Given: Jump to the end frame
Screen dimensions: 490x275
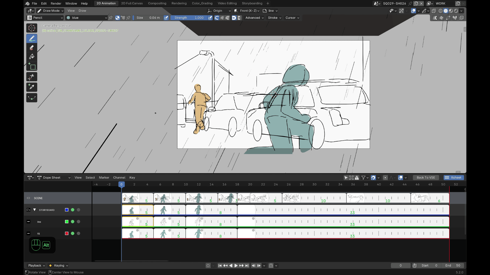Looking at the screenshot, I should click(x=247, y=266).
